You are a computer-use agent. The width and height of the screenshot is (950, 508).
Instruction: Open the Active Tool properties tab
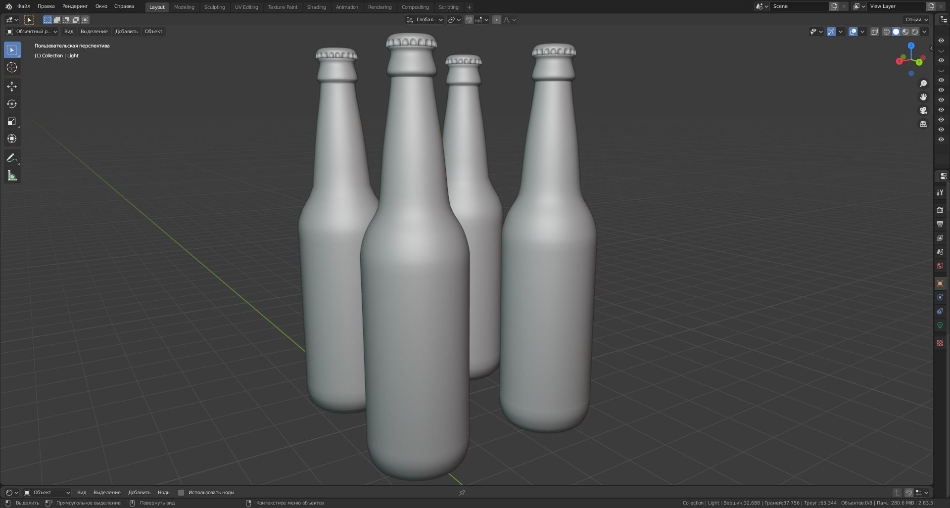[x=940, y=192]
